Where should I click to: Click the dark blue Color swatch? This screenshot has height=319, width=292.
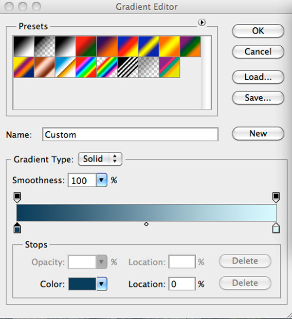click(x=82, y=284)
